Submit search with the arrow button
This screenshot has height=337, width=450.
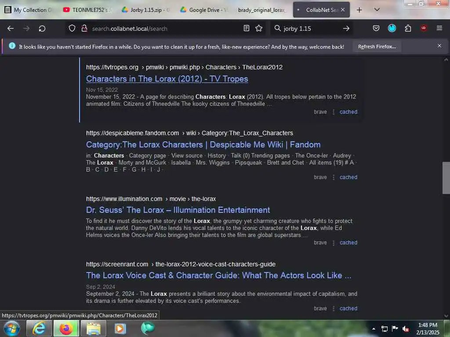346,29
